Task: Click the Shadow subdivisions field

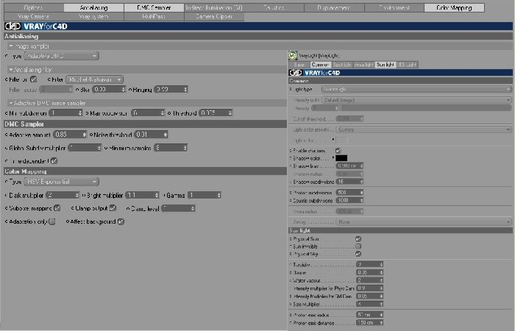Action: coord(349,182)
